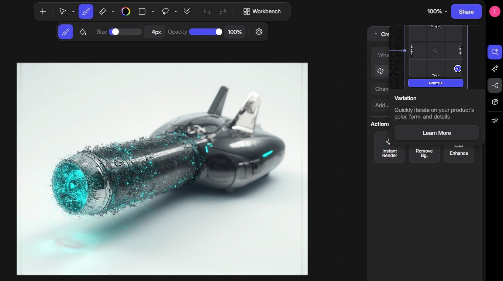Adjust the Opacity slider

pyautogui.click(x=206, y=32)
